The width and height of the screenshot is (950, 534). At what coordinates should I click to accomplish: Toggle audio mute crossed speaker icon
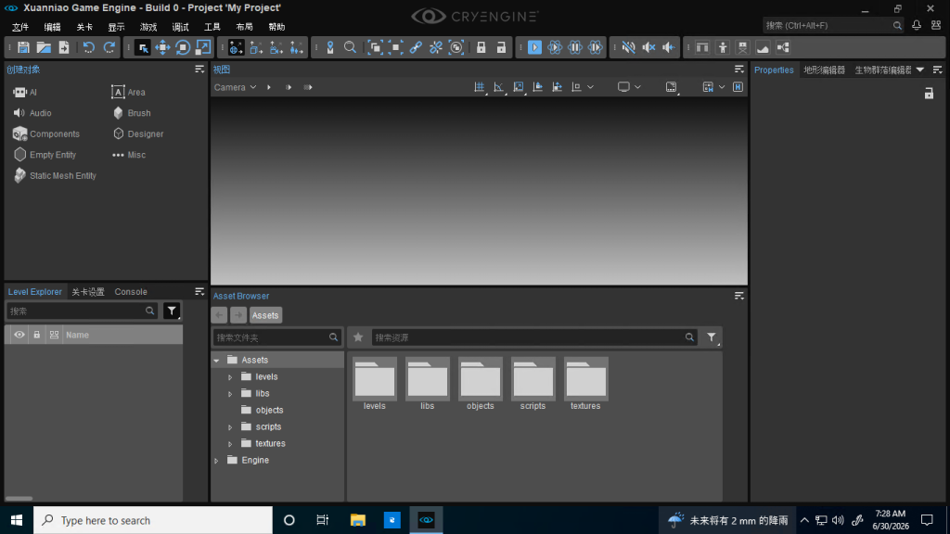628,47
